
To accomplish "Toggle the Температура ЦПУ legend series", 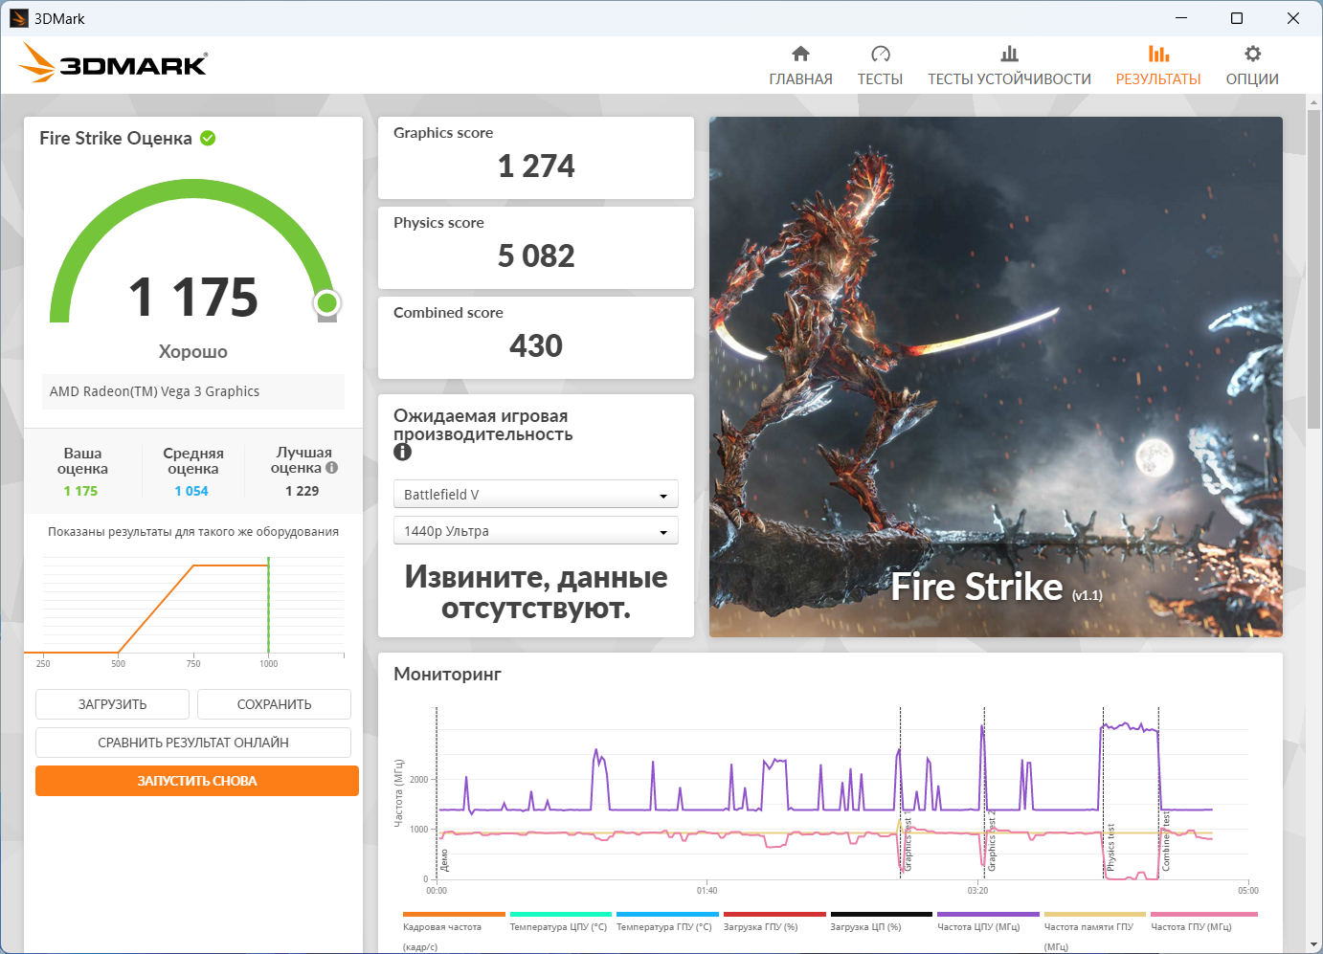I will [x=558, y=926].
